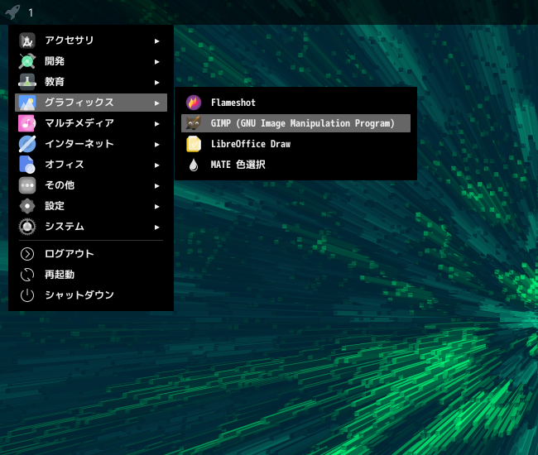Open the システム menu entry
Image resolution: width=538 pixels, height=455 pixels.
(91, 227)
